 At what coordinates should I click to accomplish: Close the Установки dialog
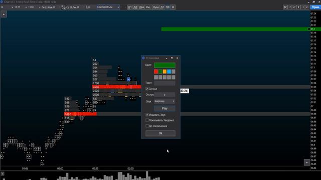[x=177, y=58]
